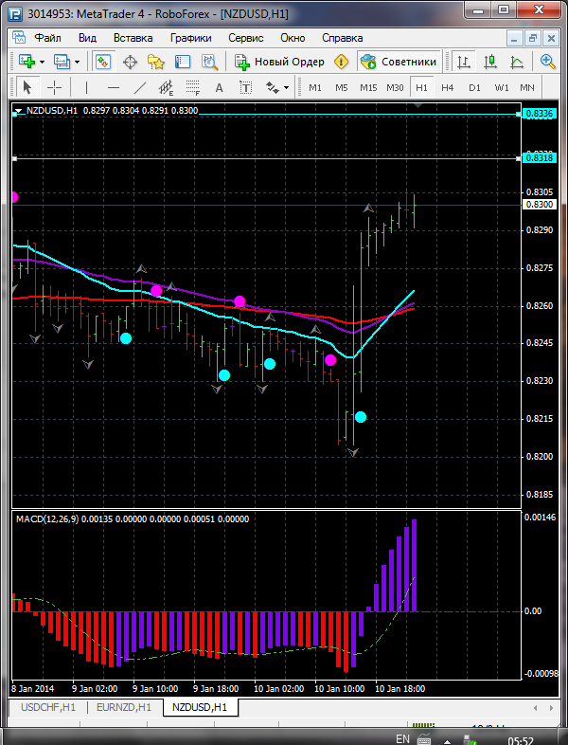This screenshot has height=745, width=568.
Task: Open the Справка menu
Action: click(342, 38)
